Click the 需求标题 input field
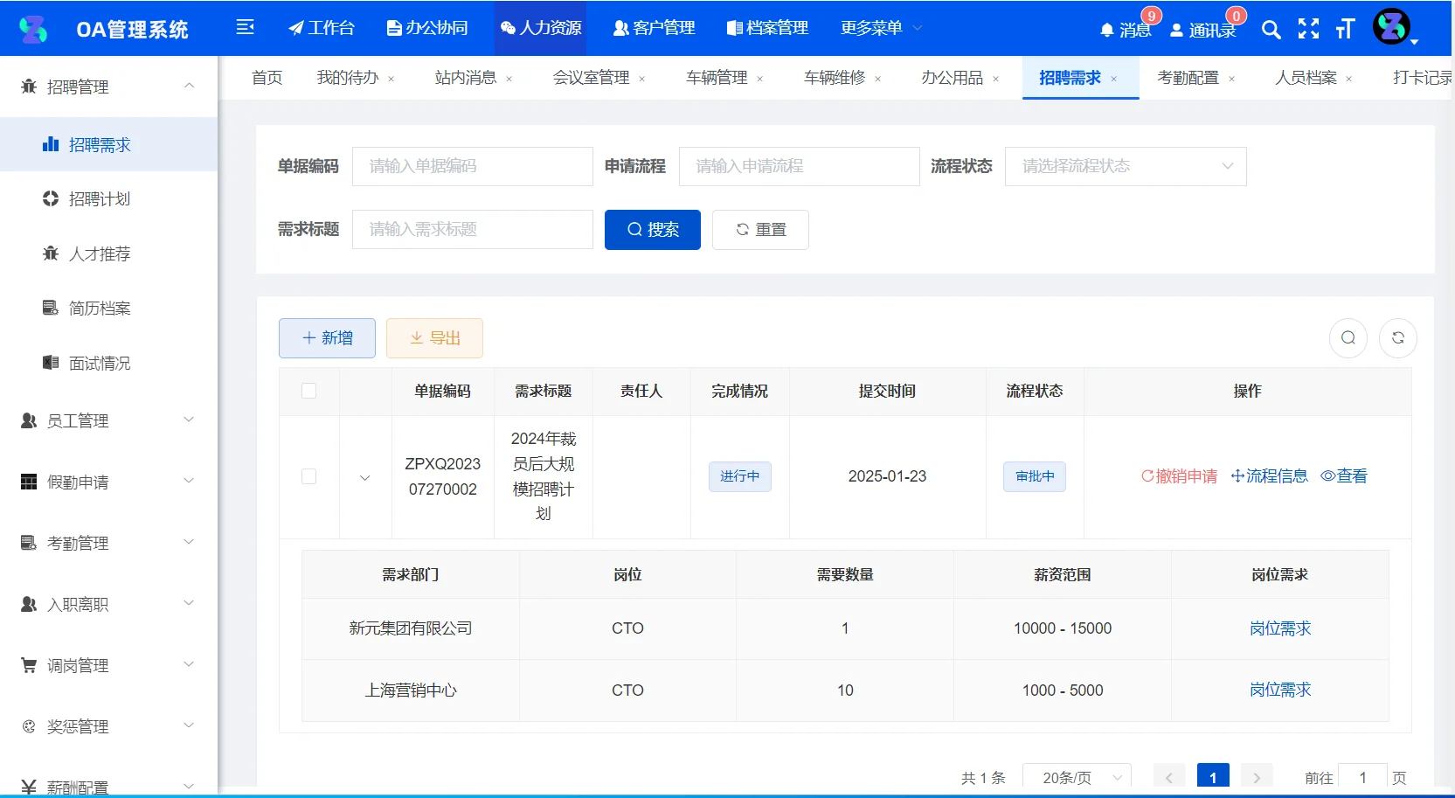This screenshot has height=798, width=1455. click(x=472, y=229)
